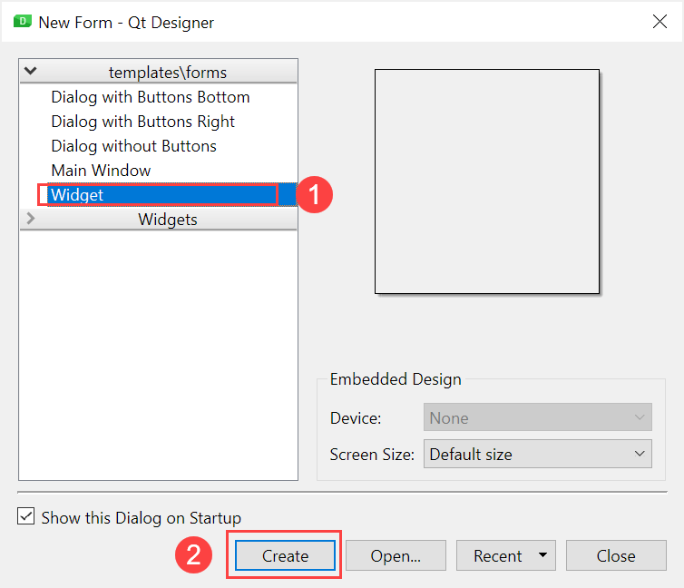684x588 pixels.
Task: Click the Close button at bottom
Action: coord(616,555)
